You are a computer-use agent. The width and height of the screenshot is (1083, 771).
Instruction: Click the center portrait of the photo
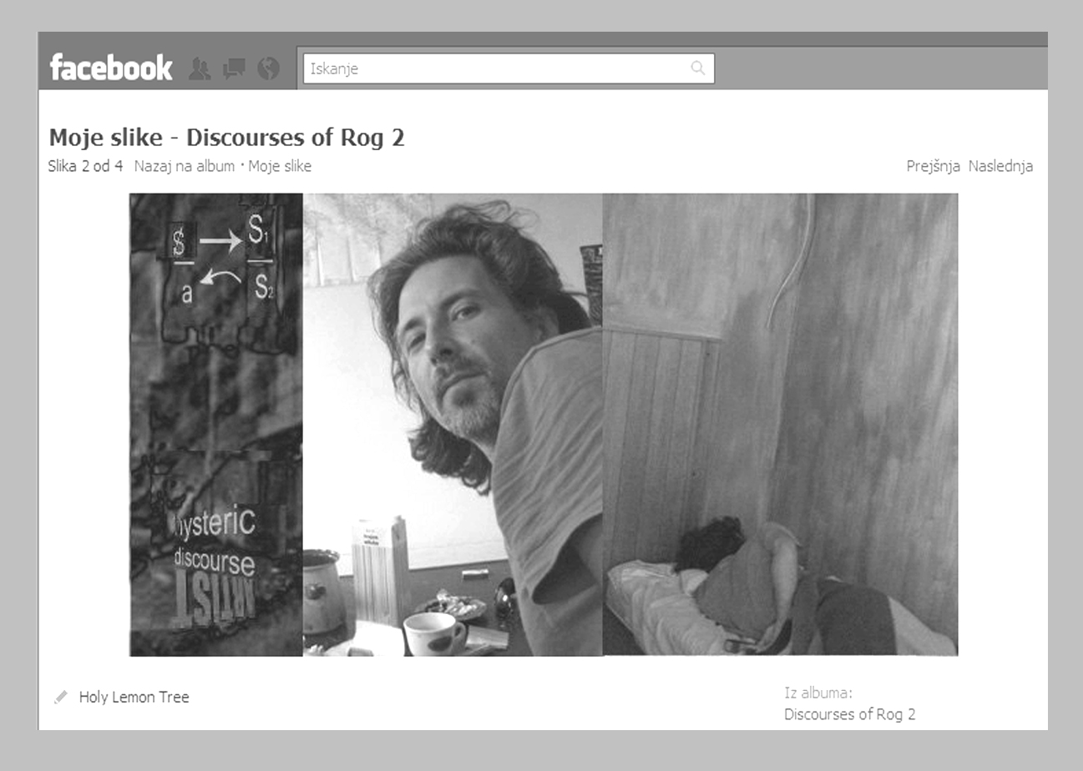[x=452, y=350]
